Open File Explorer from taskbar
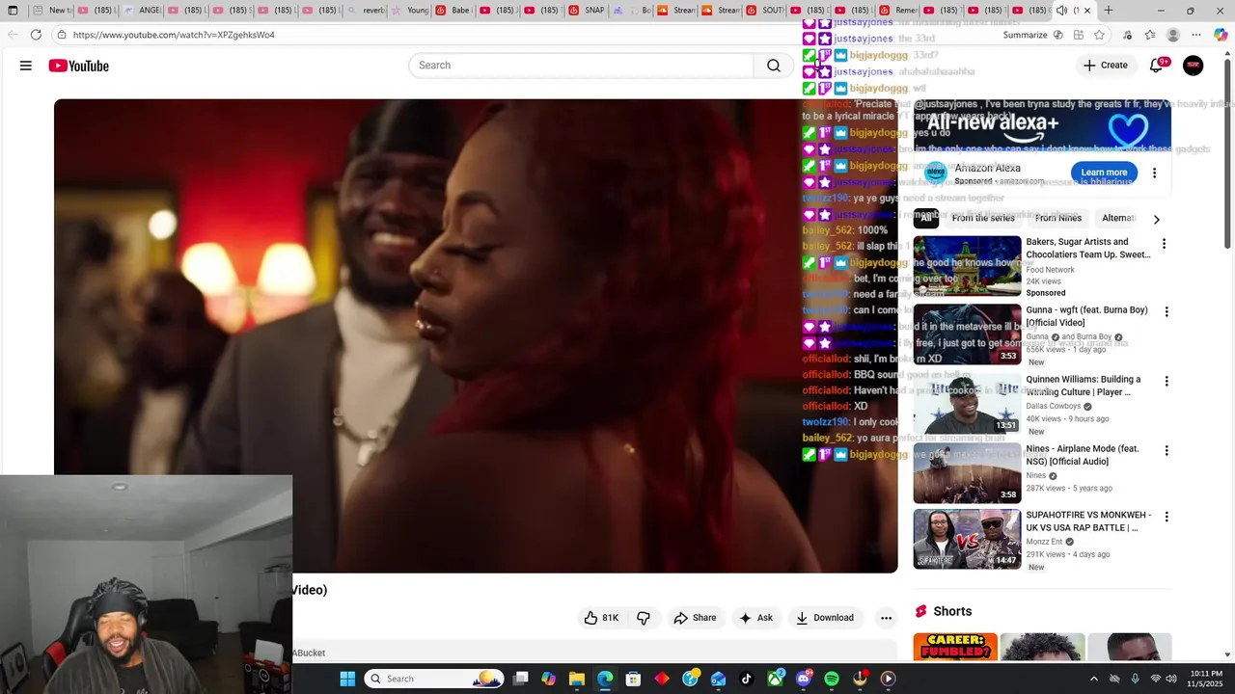The height and width of the screenshot is (694, 1235). (577, 679)
